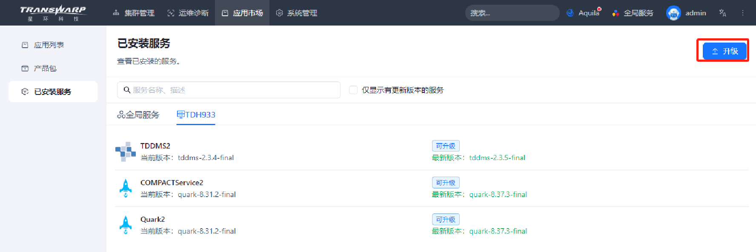Click the tddms-2.3.5-final latest version text
The height and width of the screenshot is (252, 756).
pos(497,157)
